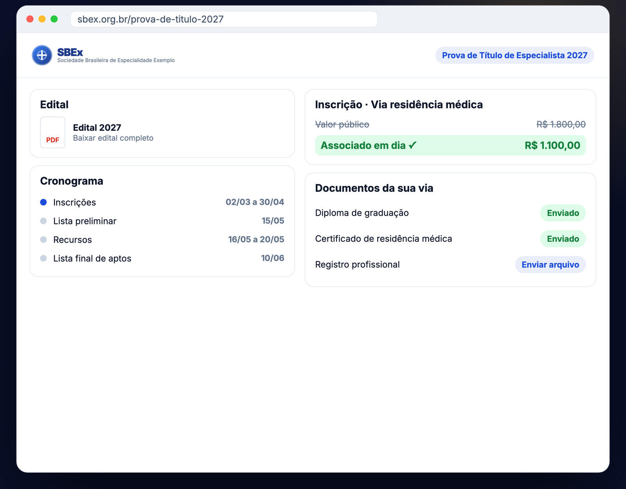
Task: Click the Enviado badge for Diploma de graduação
Action: 563,213
